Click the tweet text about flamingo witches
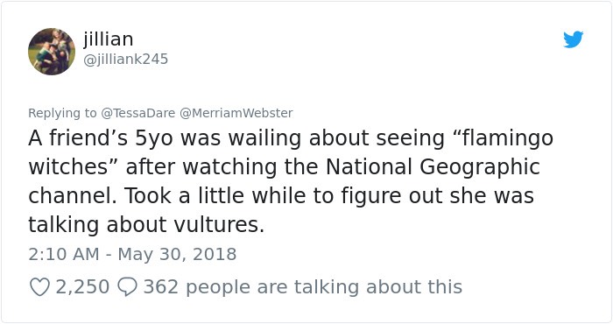613x324 pixels. click(291, 181)
